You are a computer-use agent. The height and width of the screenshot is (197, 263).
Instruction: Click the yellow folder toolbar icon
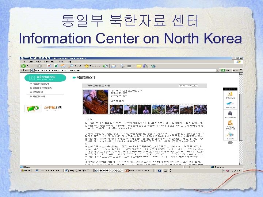point(139,66)
